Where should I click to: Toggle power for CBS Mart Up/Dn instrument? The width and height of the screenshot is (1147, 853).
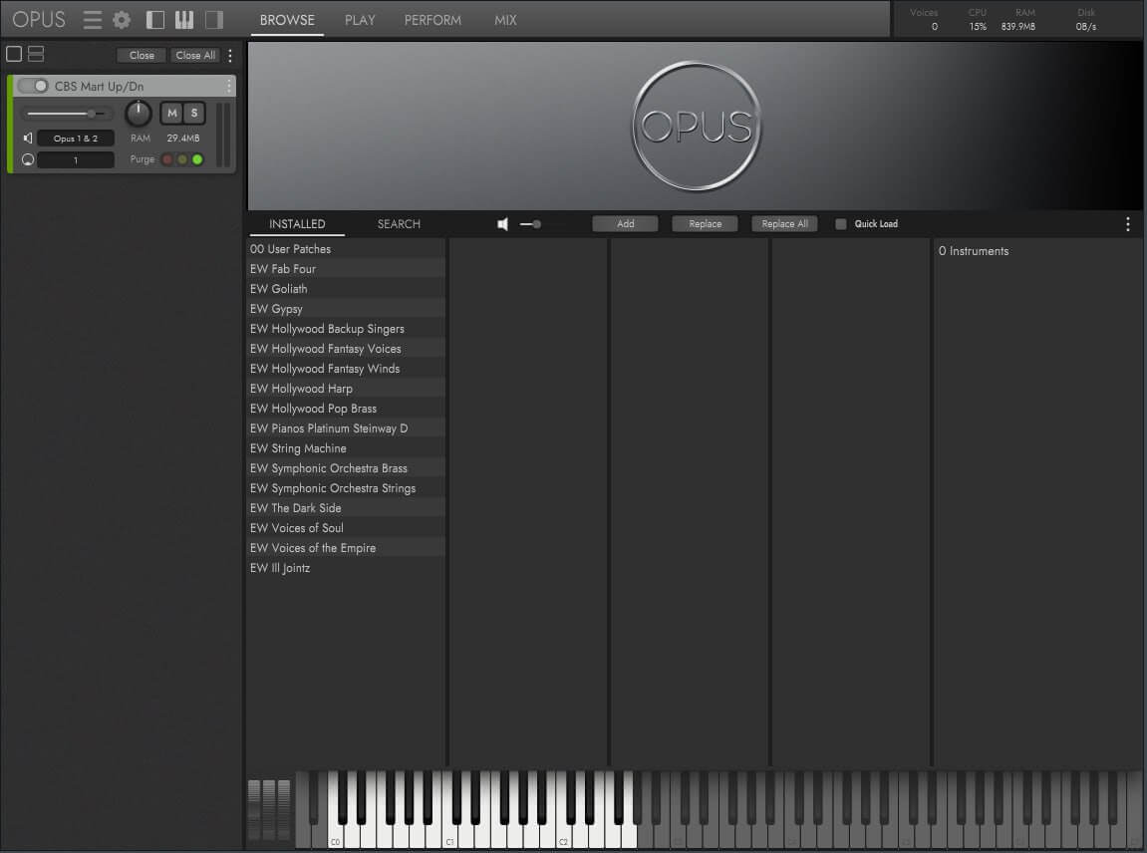coord(33,86)
